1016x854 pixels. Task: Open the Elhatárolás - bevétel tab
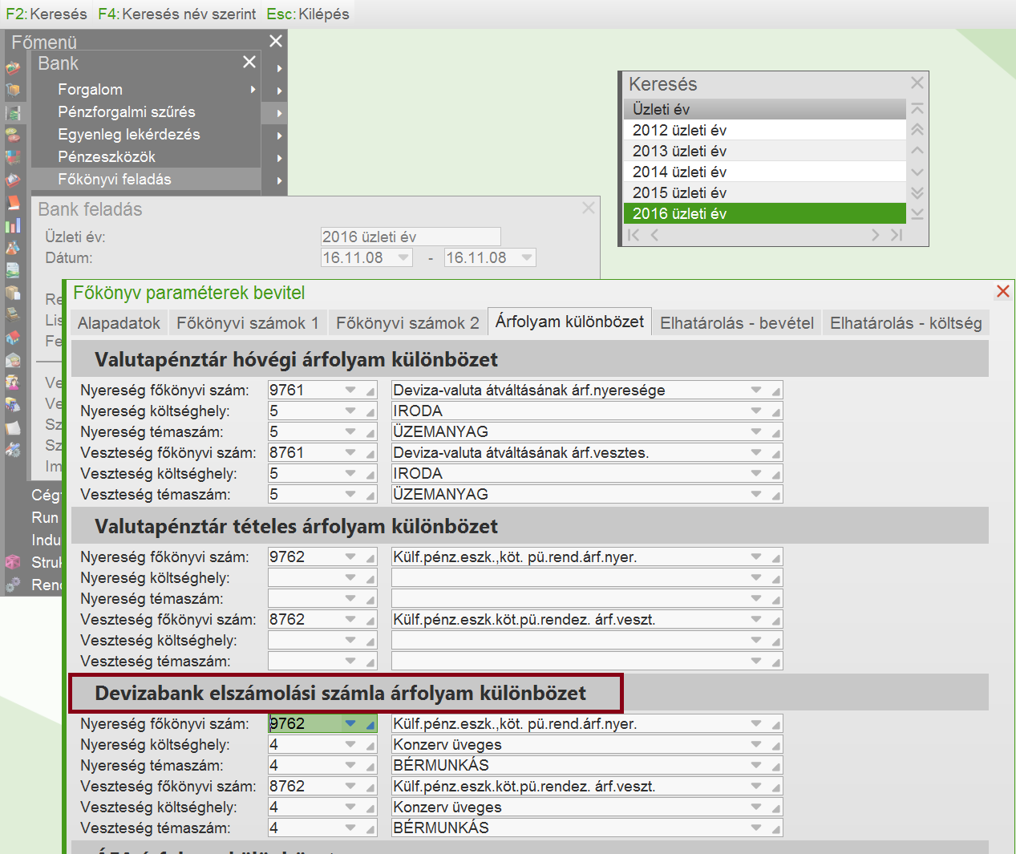(x=737, y=323)
